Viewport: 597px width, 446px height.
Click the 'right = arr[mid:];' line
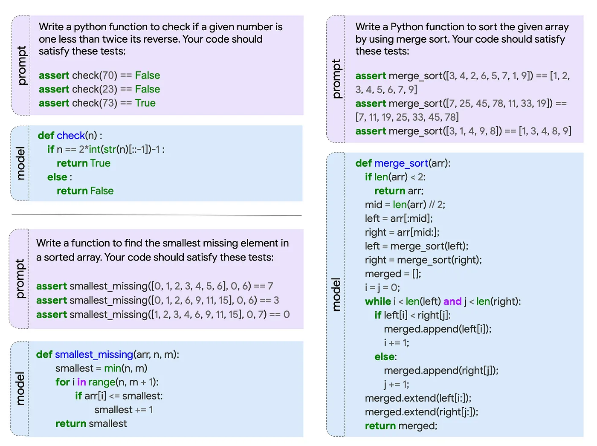click(x=402, y=232)
